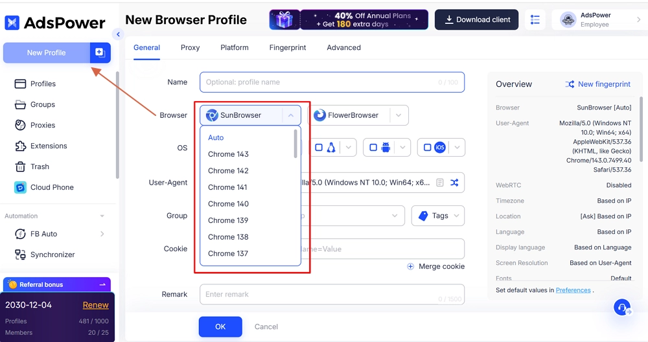Open Extensions from the sidebar
Viewport: 648px width, 342px height.
point(20,146)
